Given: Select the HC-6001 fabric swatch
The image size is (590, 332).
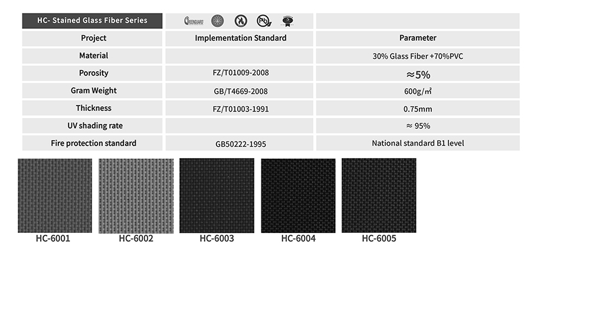Looking at the screenshot, I should [x=55, y=195].
